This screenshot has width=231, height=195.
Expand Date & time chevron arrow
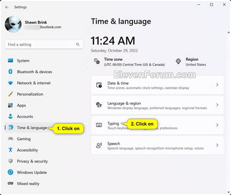tap(217, 85)
